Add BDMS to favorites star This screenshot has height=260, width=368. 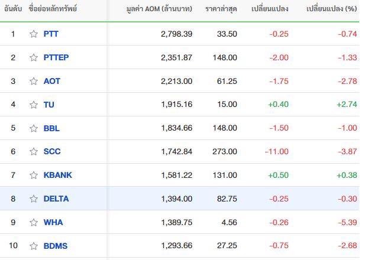pyautogui.click(x=34, y=246)
